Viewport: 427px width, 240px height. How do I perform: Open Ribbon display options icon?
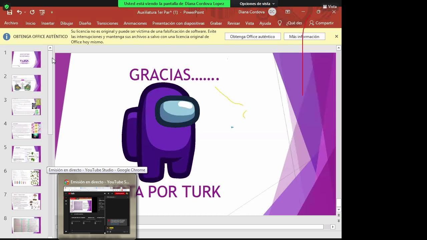288,12
